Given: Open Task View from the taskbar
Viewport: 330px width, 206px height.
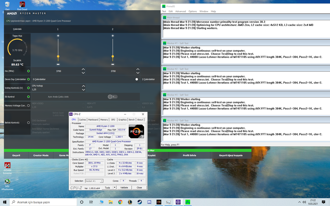Looking at the screenshot, I should tap(91, 202).
